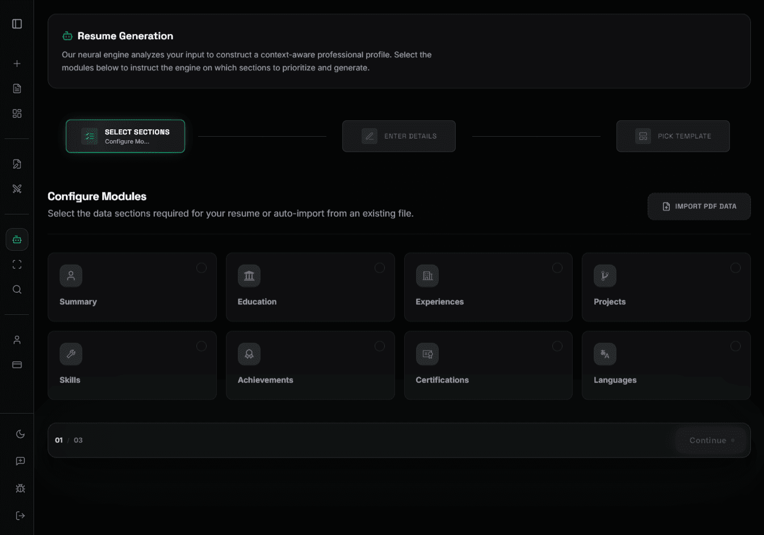Collapse the left sidebar panel
This screenshot has width=764, height=535.
[16, 23]
